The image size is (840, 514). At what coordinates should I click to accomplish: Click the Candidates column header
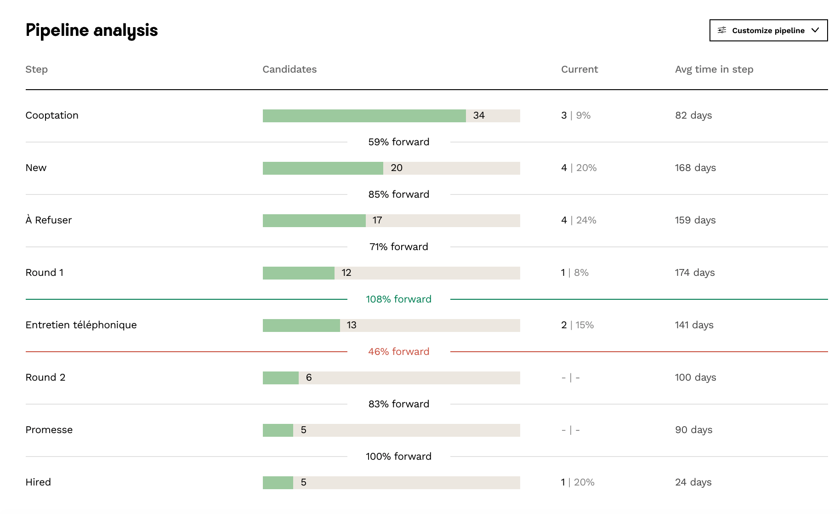click(x=289, y=69)
